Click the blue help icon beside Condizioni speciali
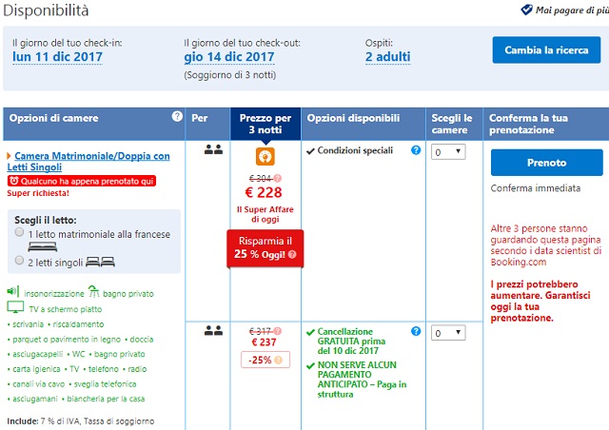The height and width of the screenshot is (430, 609). pyautogui.click(x=416, y=150)
